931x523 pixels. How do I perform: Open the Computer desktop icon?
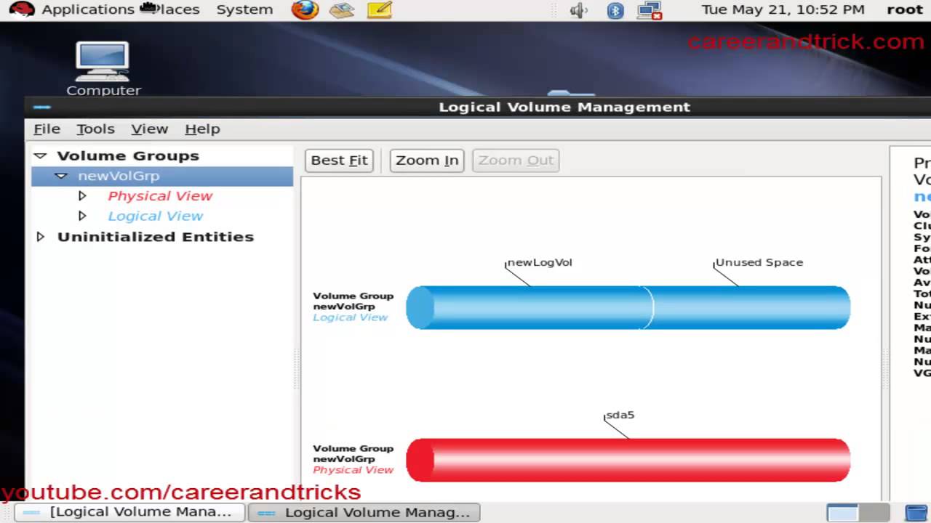pyautogui.click(x=103, y=68)
